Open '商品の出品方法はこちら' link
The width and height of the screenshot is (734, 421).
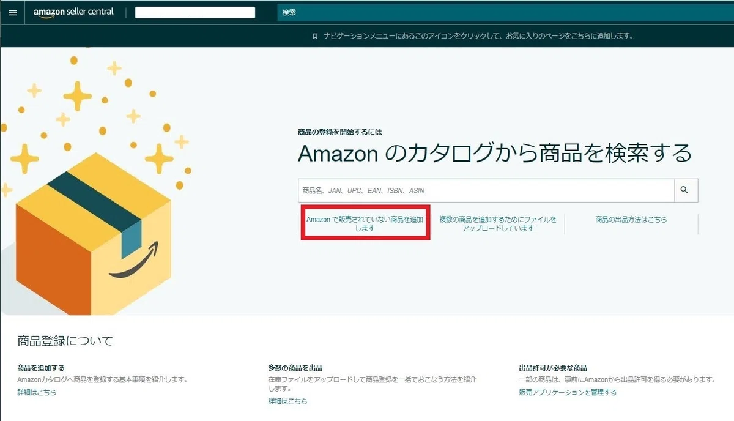(631, 219)
